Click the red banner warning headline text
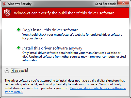Viewport: 131px width, 98px height. tap(64, 13)
